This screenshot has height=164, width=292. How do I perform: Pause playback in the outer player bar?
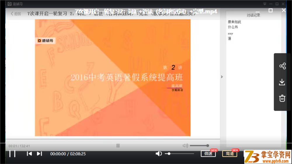coord(12,154)
